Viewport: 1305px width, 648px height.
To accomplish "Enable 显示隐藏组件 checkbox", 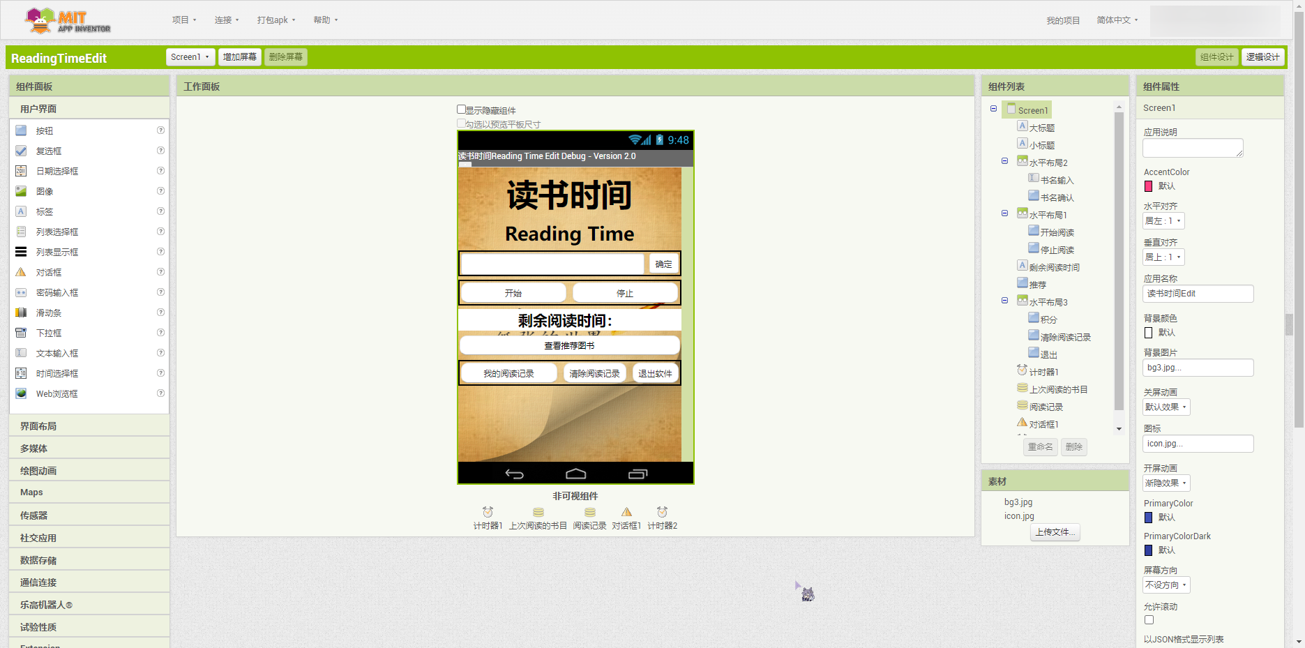I will tap(461, 110).
